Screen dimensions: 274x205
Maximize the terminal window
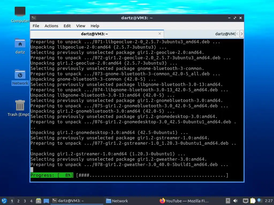click(x=235, y=18)
